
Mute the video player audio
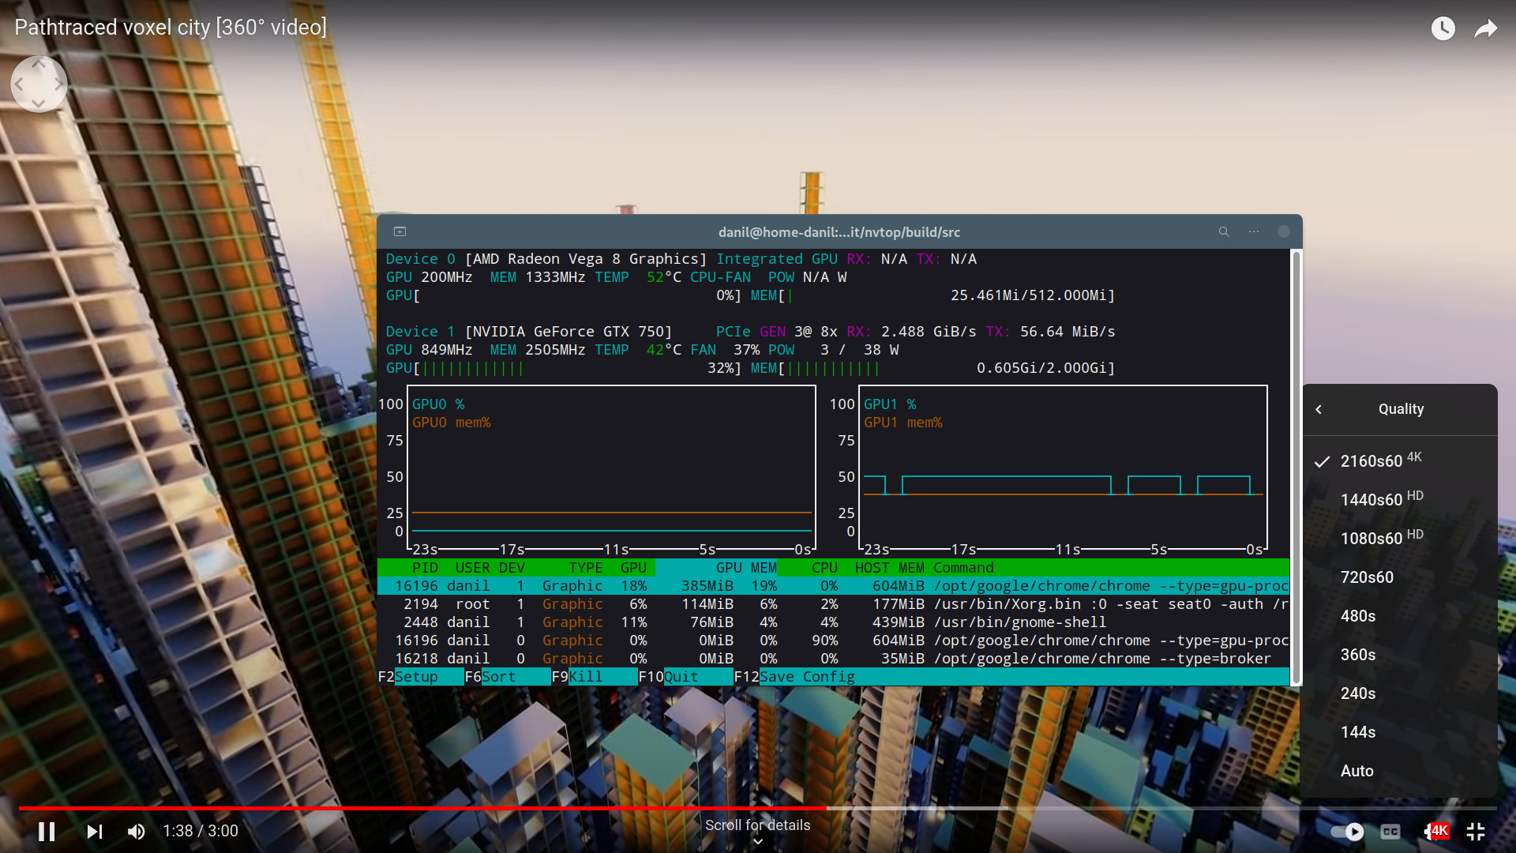tap(137, 831)
